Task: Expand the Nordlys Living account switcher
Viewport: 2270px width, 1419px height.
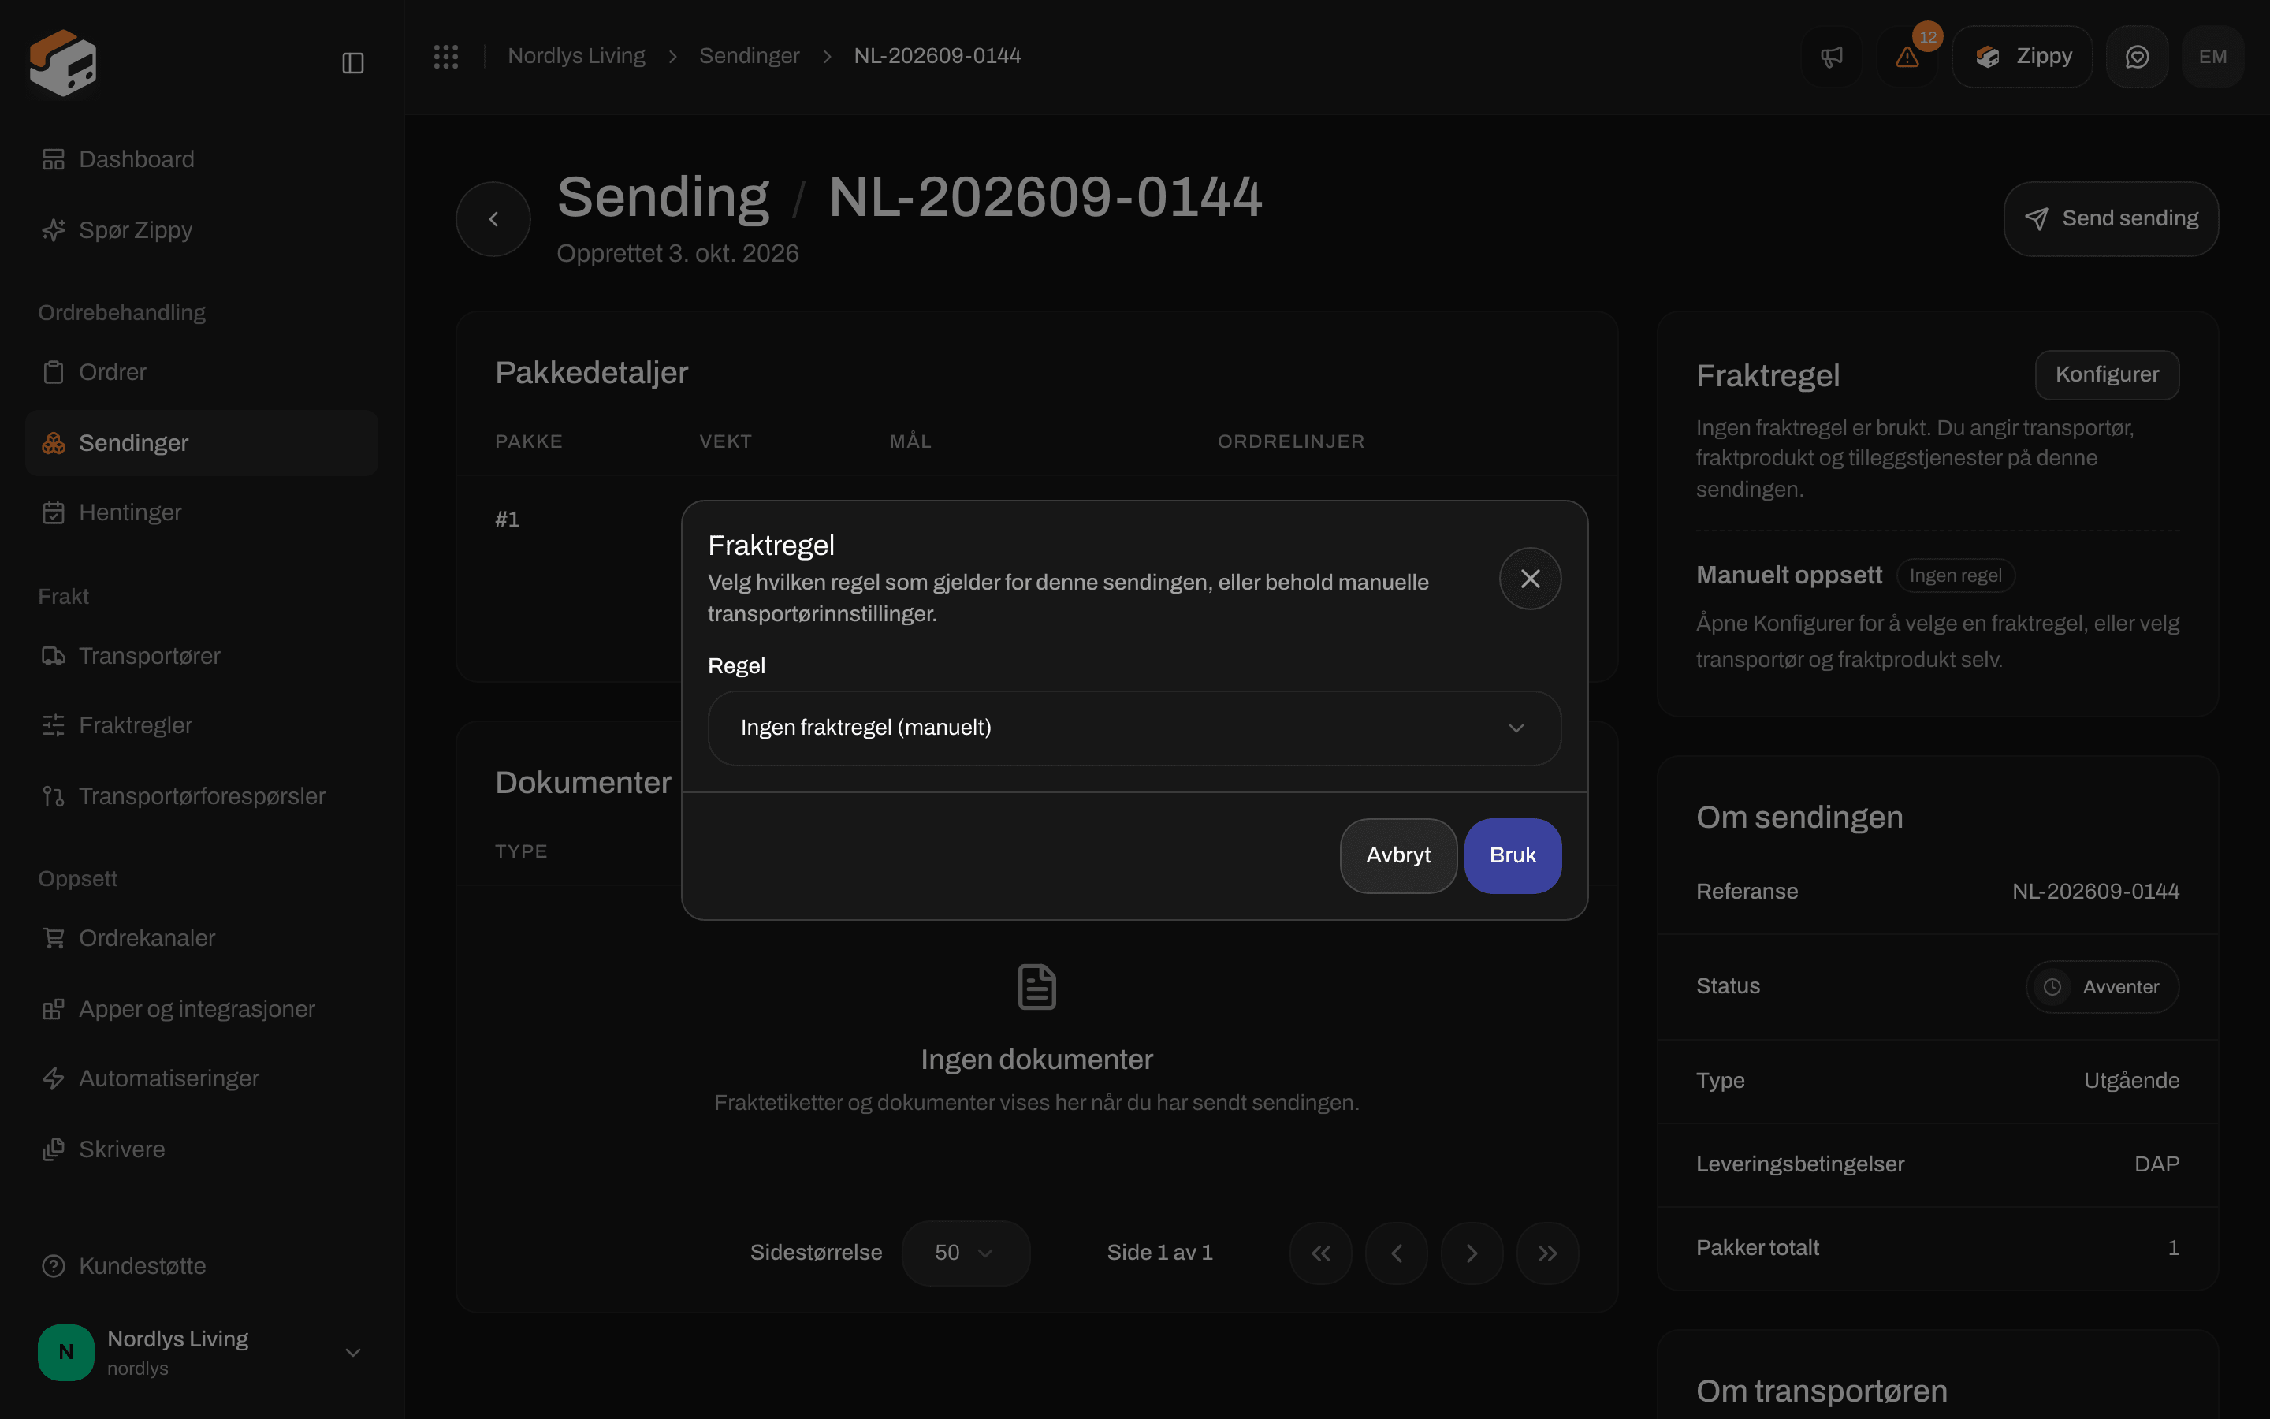Action: 352,1352
